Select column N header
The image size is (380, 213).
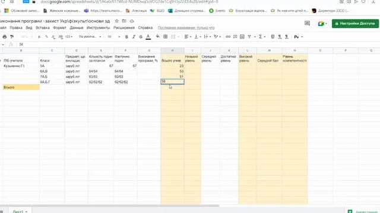coord(294,50)
